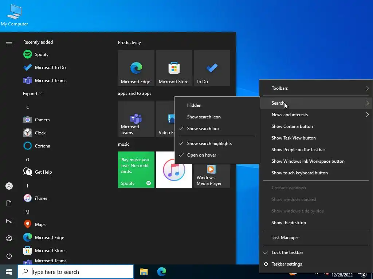This screenshot has width=373, height=279.
Task: Open the Microsoft Teams tile
Action: coord(136,119)
